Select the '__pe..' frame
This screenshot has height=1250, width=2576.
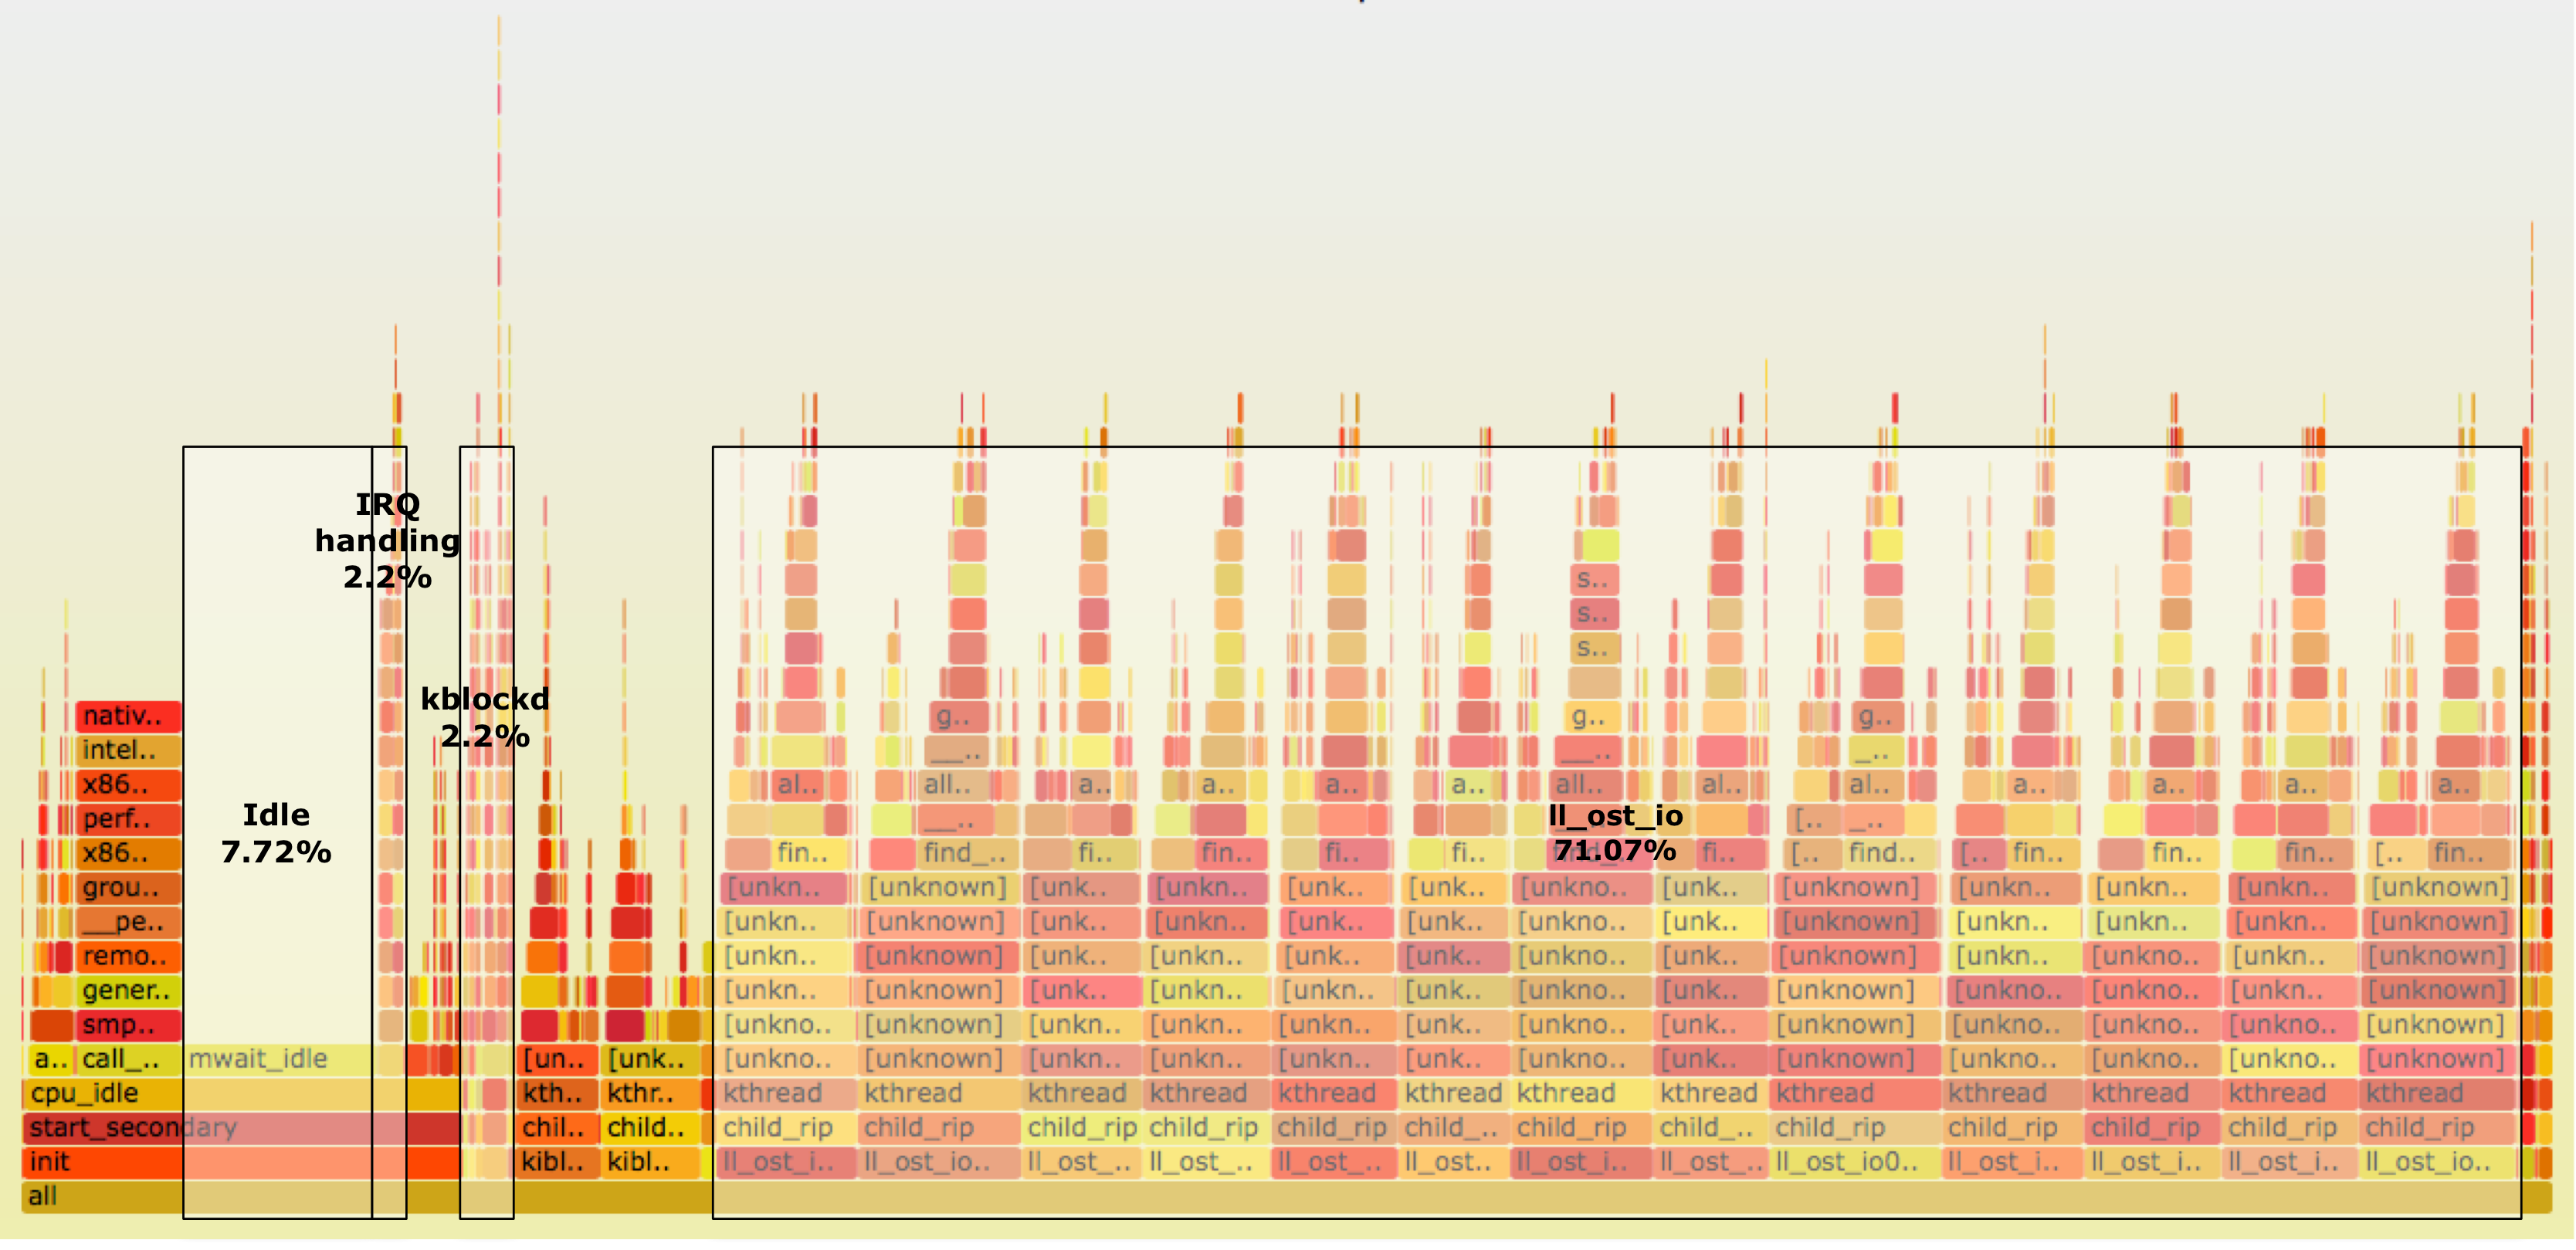pyautogui.click(x=128, y=922)
